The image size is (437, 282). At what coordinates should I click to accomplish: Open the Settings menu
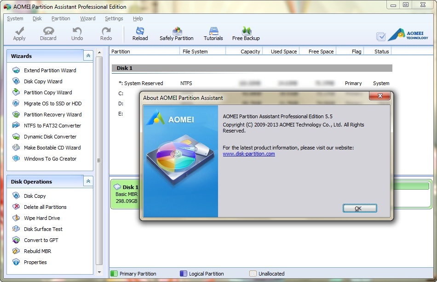click(114, 18)
